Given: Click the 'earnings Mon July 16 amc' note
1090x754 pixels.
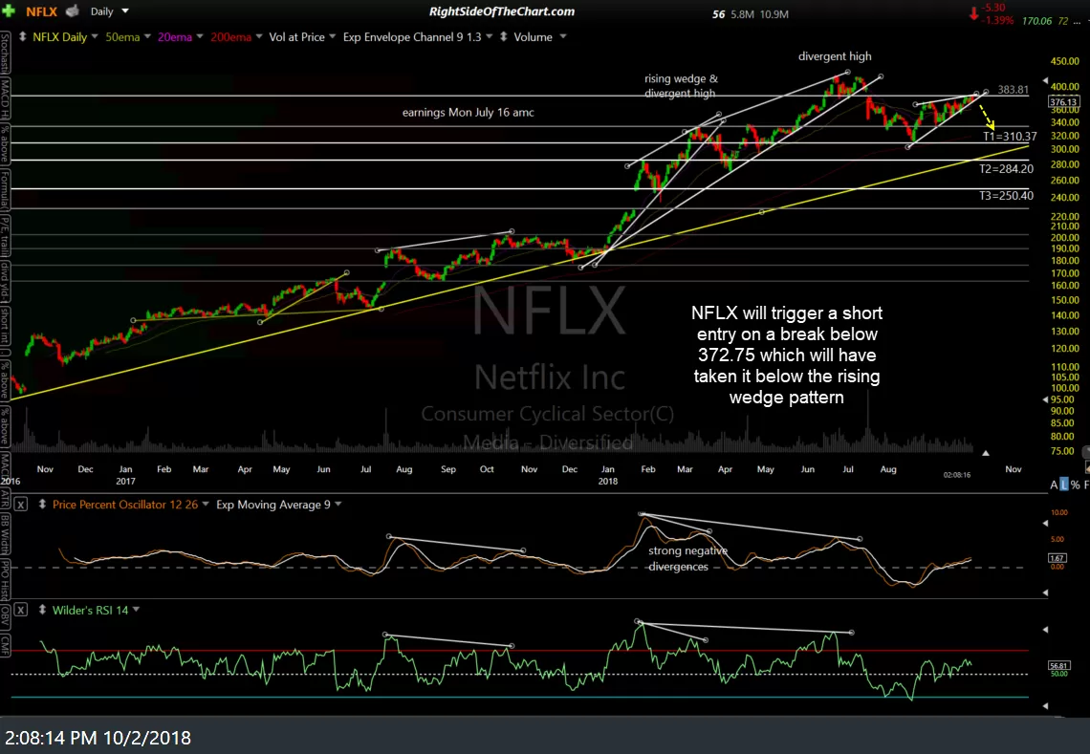Looking at the screenshot, I should [x=468, y=113].
